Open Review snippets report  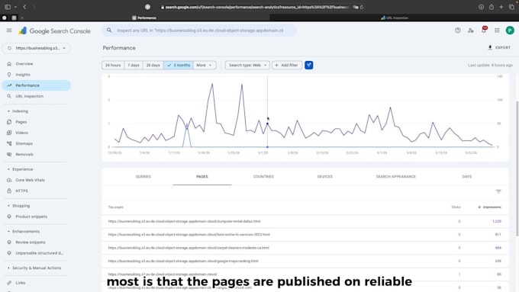pyautogui.click(x=31, y=242)
